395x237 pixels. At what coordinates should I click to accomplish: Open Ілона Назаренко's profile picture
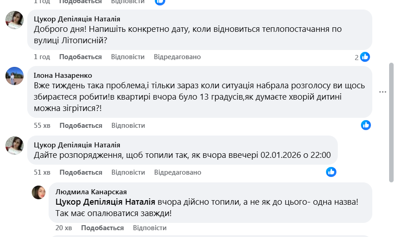tap(14, 76)
